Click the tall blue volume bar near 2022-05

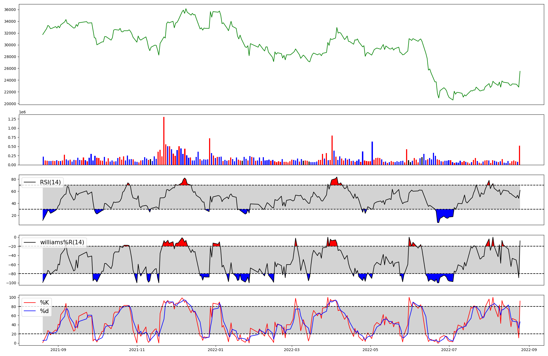click(372, 153)
